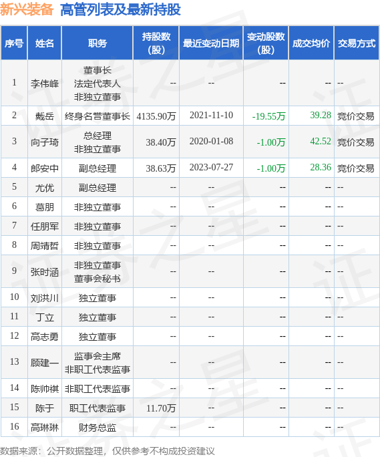Click the data source disclaimer text

click(108, 451)
